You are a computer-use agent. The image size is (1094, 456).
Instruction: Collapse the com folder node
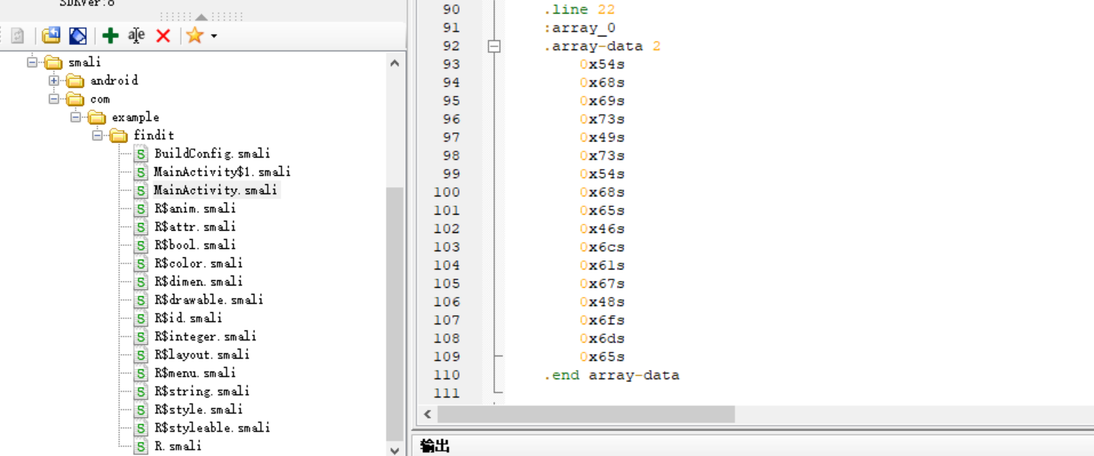click(x=53, y=99)
